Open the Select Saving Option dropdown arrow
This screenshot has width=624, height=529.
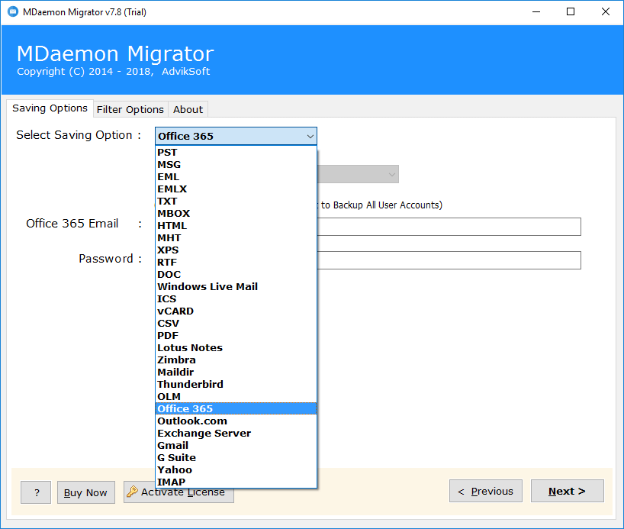tap(310, 137)
